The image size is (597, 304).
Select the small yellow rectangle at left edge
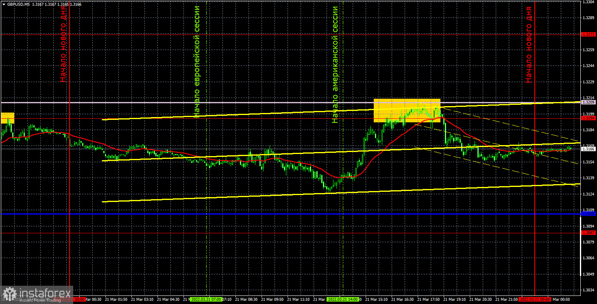click(x=7, y=118)
